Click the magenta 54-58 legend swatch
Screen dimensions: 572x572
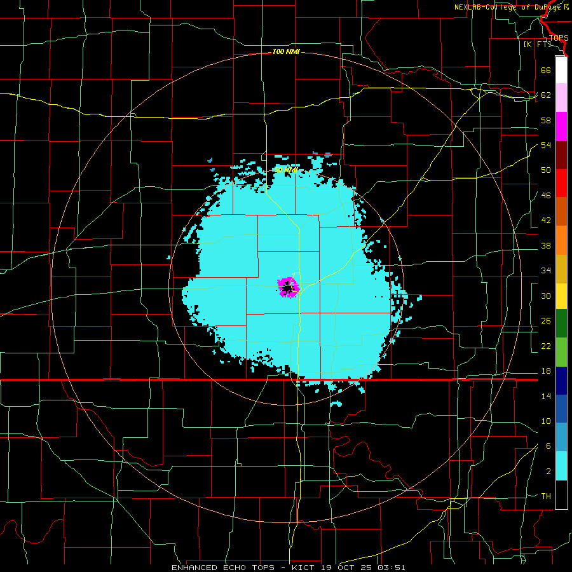pyautogui.click(x=561, y=126)
